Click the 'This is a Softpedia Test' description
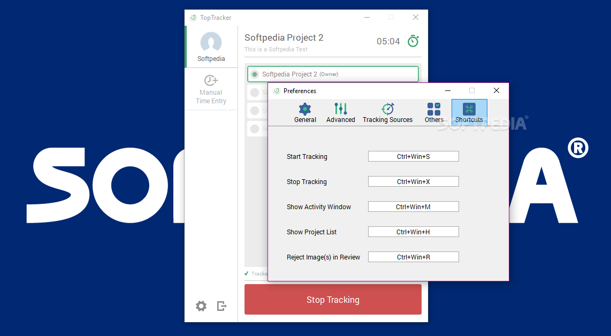 (x=276, y=49)
